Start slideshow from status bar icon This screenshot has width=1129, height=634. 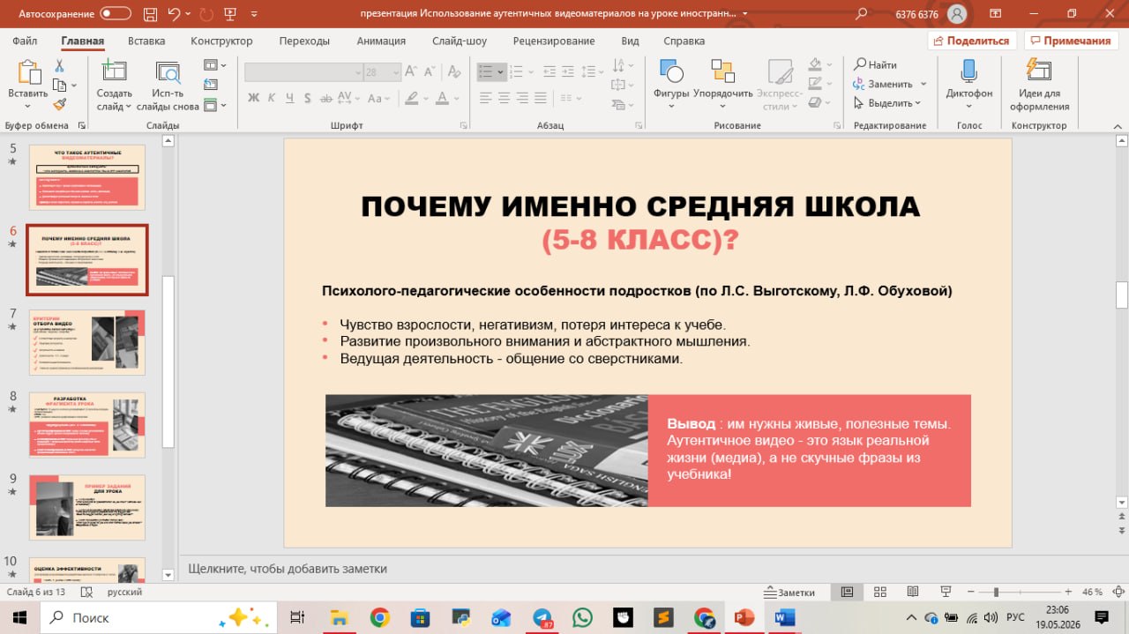(946, 592)
